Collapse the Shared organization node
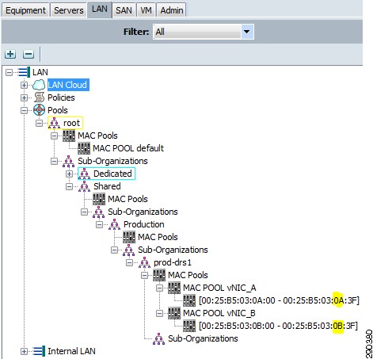Screen dimensions: 373x359 [x=69, y=186]
